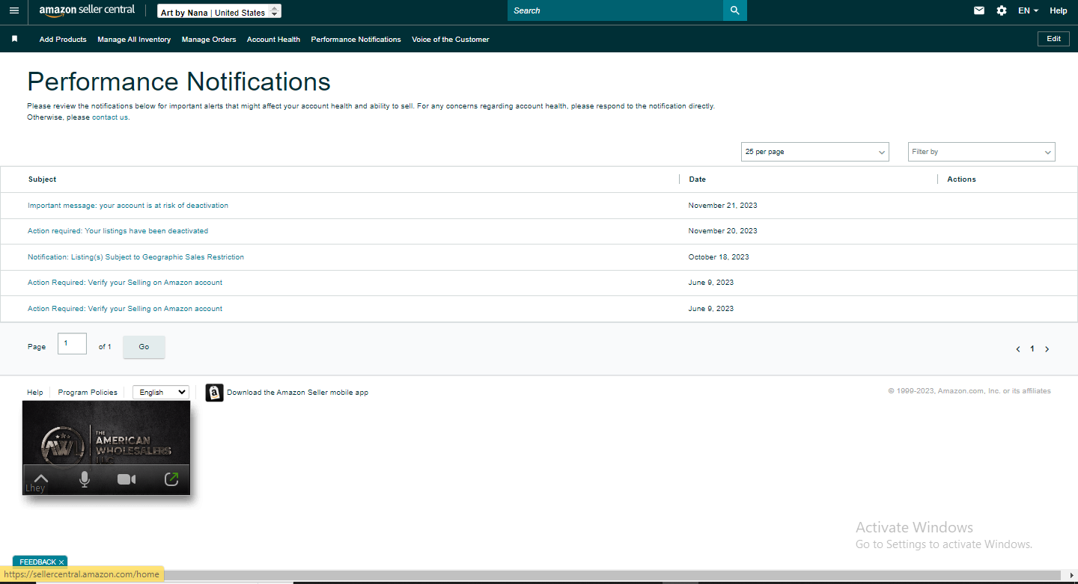Click the Amazon Seller Central logo
The width and height of the screenshot is (1078, 584).
87,10
